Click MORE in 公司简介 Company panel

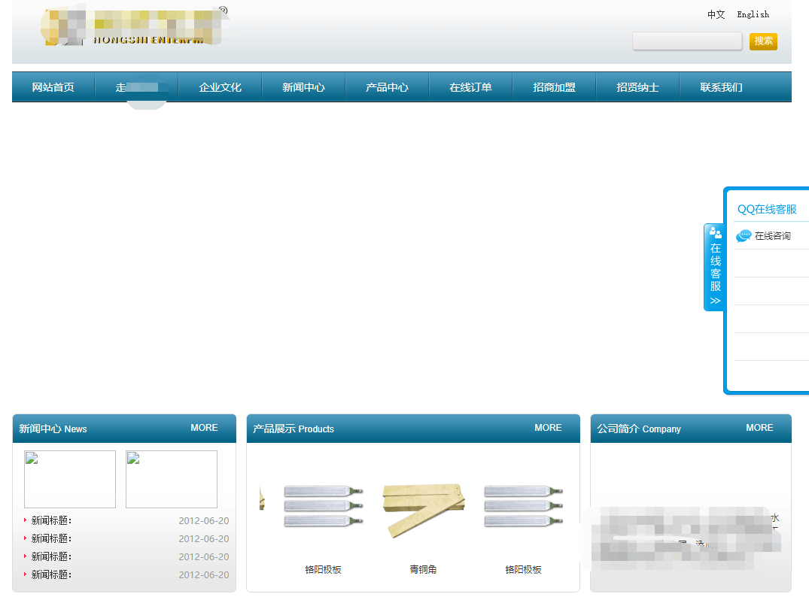(x=759, y=428)
